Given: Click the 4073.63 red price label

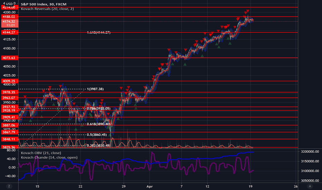Looking at the screenshot, I should pyautogui.click(x=9, y=58).
